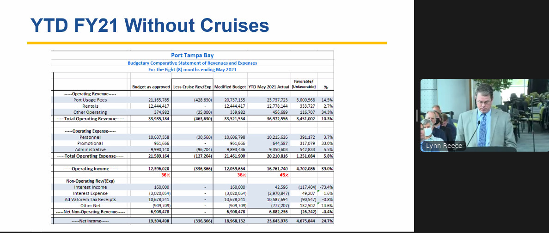This screenshot has height=233, width=549.
Task: Grab the divider handle beside the slide
Action: point(417,116)
